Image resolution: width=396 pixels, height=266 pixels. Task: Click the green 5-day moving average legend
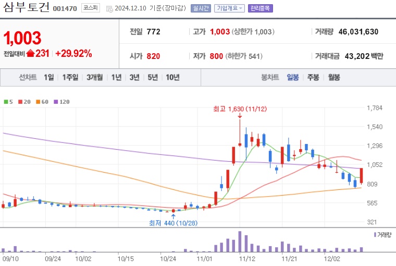[8, 102]
